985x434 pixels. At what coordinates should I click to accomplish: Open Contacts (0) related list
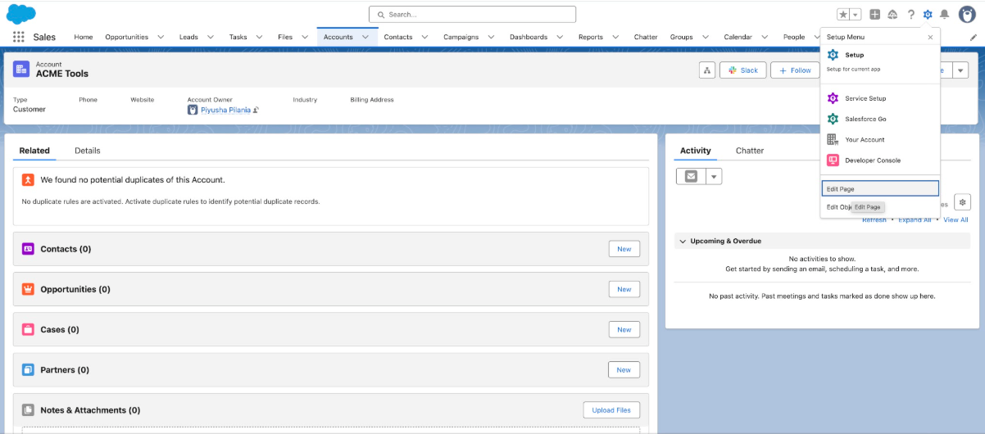coord(66,249)
